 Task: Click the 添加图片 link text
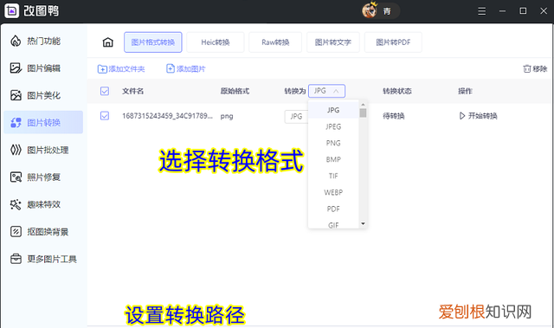pyautogui.click(x=190, y=69)
